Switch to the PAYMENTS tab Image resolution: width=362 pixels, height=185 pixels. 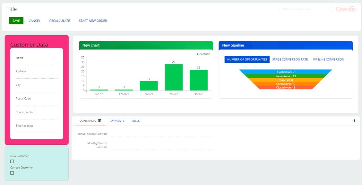click(x=117, y=121)
